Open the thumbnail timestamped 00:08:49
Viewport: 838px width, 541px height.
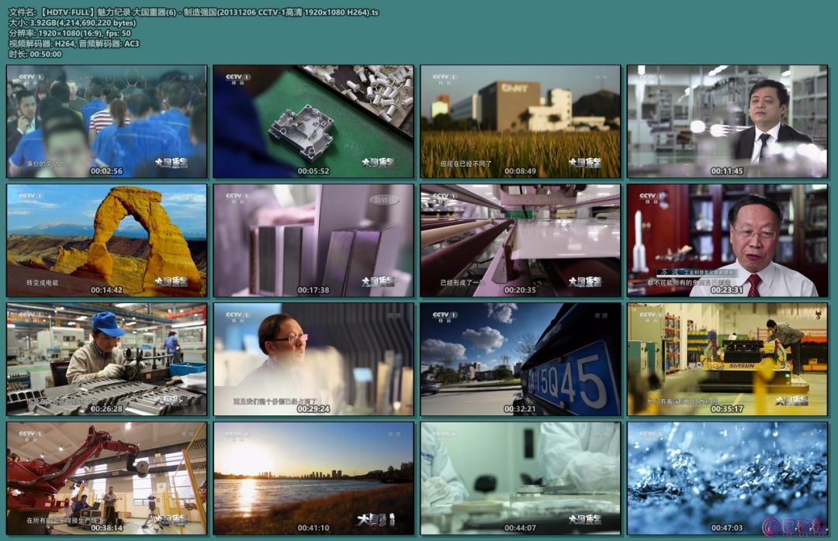click(x=521, y=121)
